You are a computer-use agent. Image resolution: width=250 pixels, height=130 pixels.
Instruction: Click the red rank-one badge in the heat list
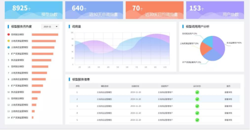[x=9, y=34]
